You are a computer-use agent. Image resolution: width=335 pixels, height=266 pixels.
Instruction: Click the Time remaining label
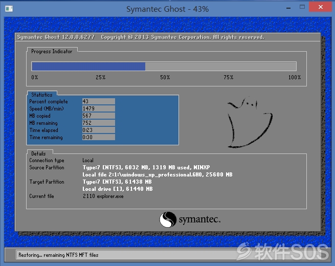tap(46, 138)
